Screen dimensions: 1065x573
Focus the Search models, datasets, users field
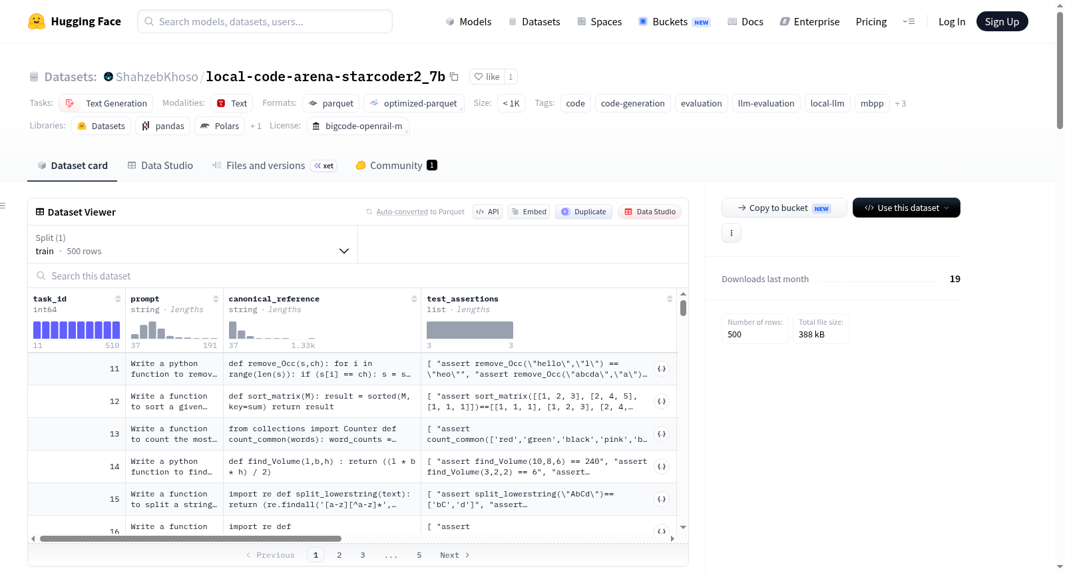(265, 21)
